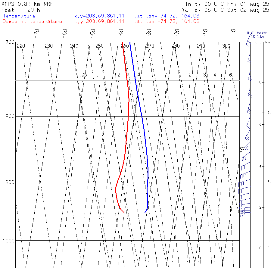Click the 260 potential temperature label
This screenshot has height=271, width=271.
pos(125,46)
